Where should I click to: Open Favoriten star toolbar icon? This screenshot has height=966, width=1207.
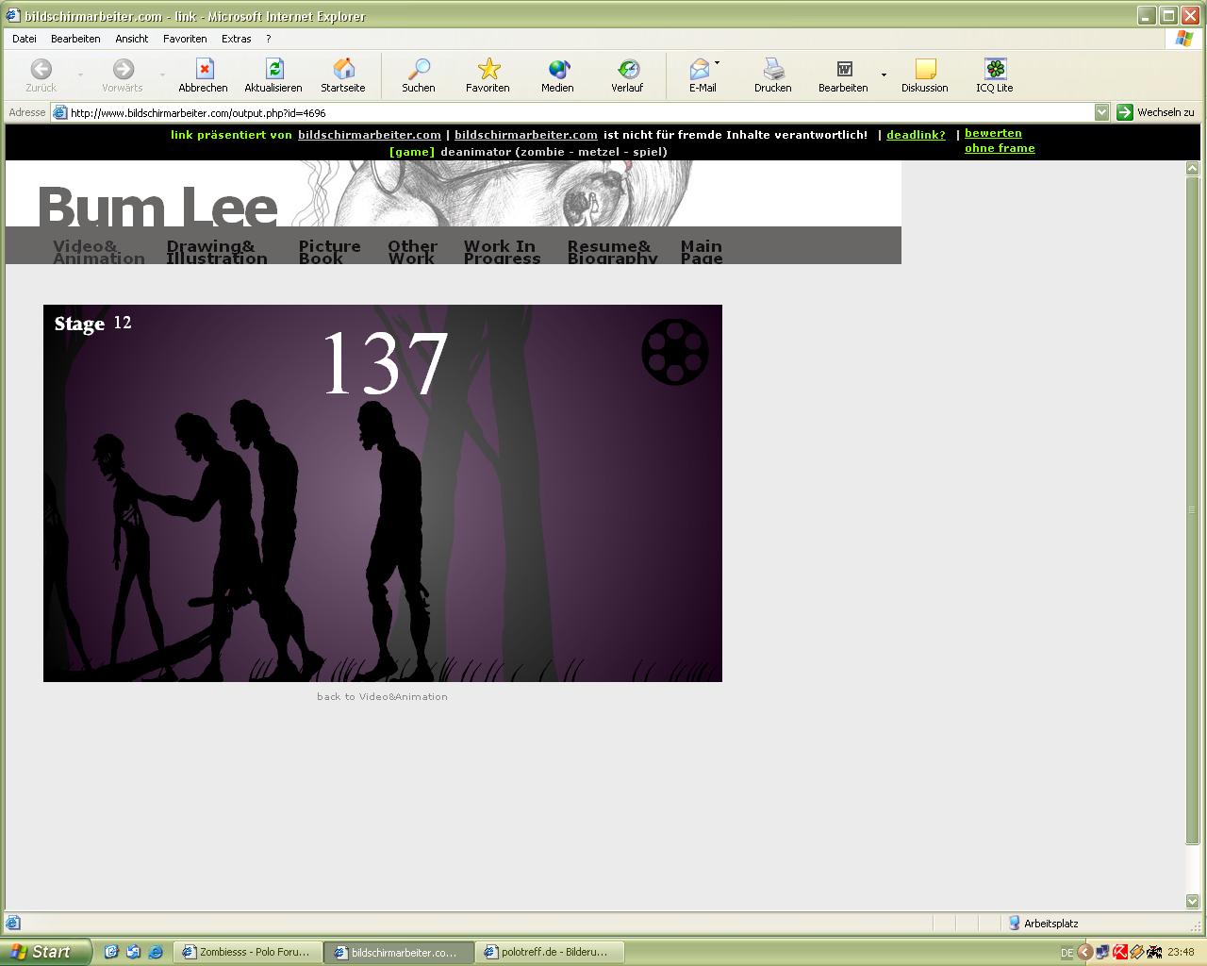(x=488, y=69)
